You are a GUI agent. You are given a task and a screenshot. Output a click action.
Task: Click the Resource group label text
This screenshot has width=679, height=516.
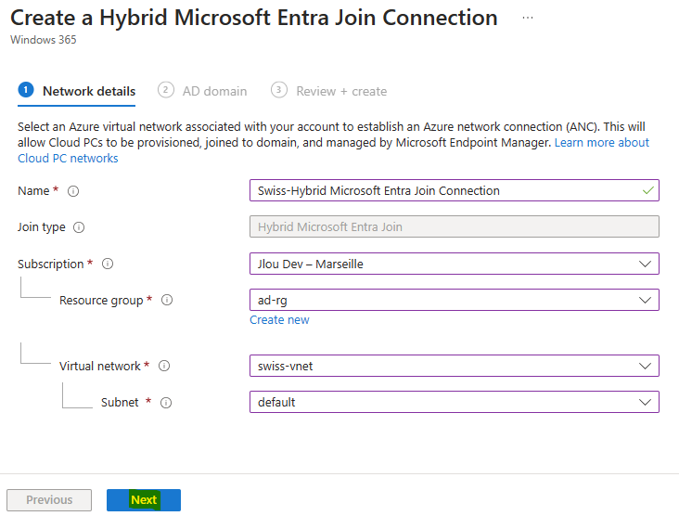pyautogui.click(x=101, y=300)
